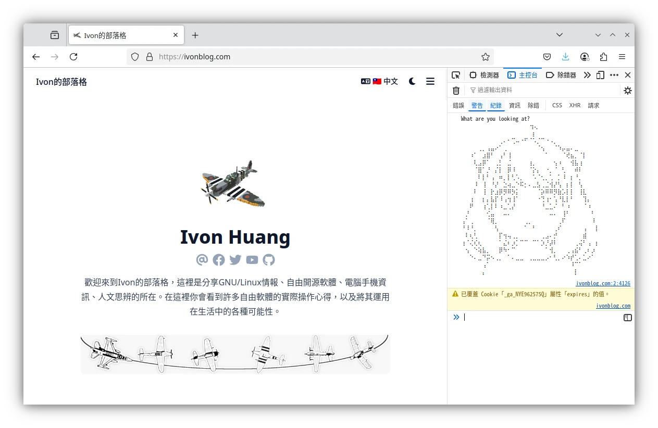Screen dimensions: 658x428
Task: Click the Ivon的部落格 site title link
Action: (61, 82)
